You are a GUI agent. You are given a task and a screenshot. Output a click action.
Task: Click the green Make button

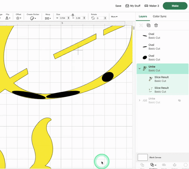pos(175,6)
